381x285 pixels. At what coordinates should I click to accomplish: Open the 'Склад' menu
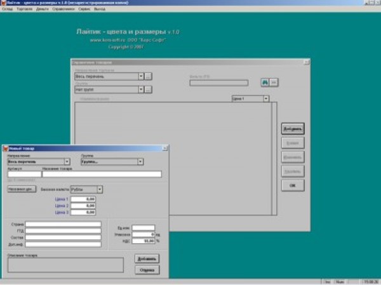(x=6, y=10)
